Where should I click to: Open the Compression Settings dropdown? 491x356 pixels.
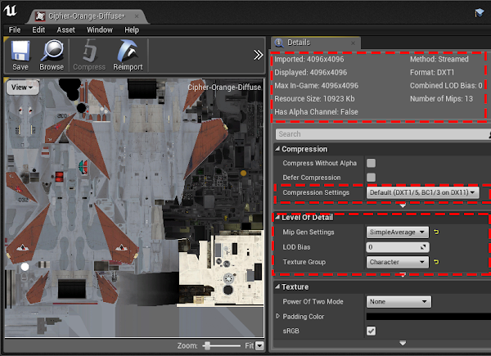(421, 192)
